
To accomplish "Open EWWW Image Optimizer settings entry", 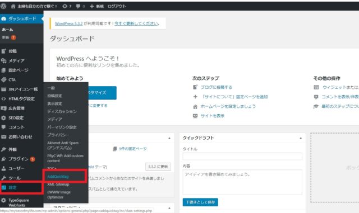I will coord(59,195).
